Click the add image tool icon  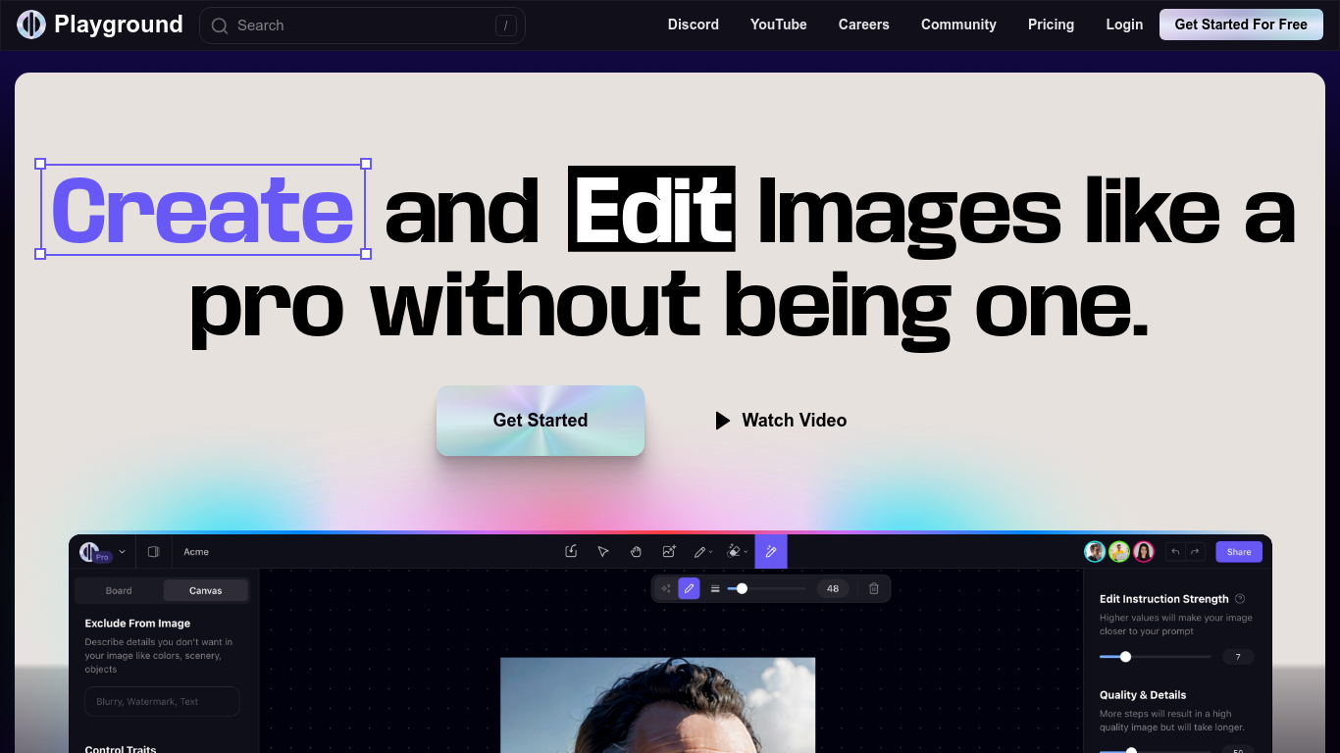coord(668,552)
